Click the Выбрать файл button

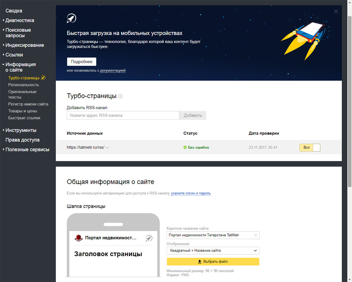[x=213, y=262]
